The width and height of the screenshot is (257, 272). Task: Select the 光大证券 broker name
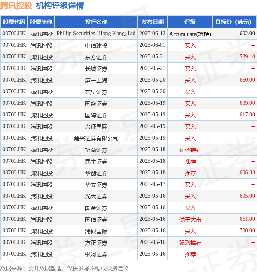click(x=96, y=196)
